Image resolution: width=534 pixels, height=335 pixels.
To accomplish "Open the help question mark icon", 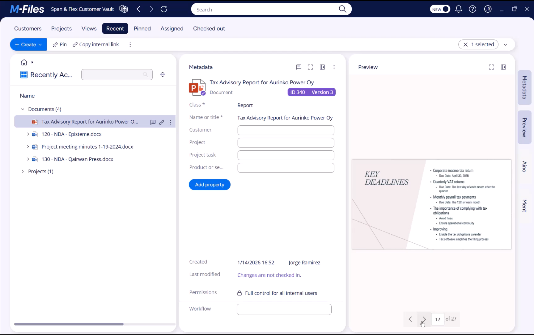I will coord(473,9).
